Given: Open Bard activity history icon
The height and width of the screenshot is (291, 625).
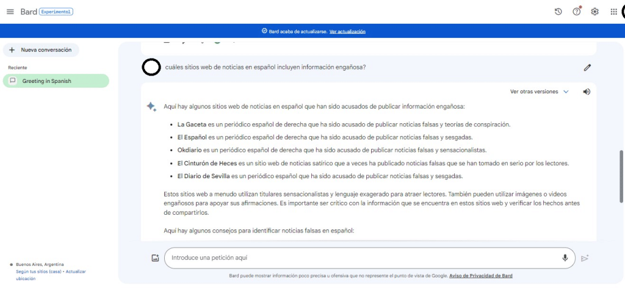Looking at the screenshot, I should tap(558, 12).
